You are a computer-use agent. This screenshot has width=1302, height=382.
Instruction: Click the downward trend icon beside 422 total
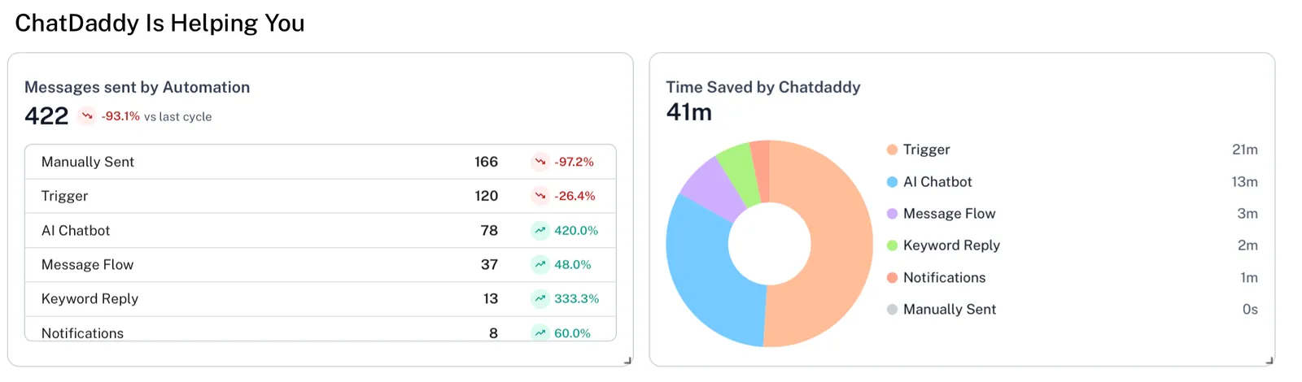[87, 116]
